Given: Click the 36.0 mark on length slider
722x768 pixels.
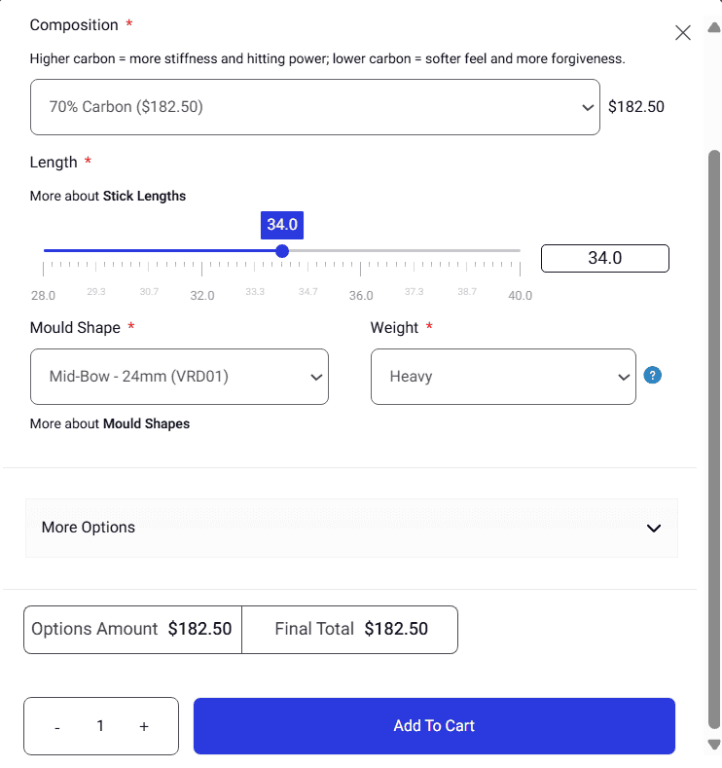Looking at the screenshot, I should [361, 251].
